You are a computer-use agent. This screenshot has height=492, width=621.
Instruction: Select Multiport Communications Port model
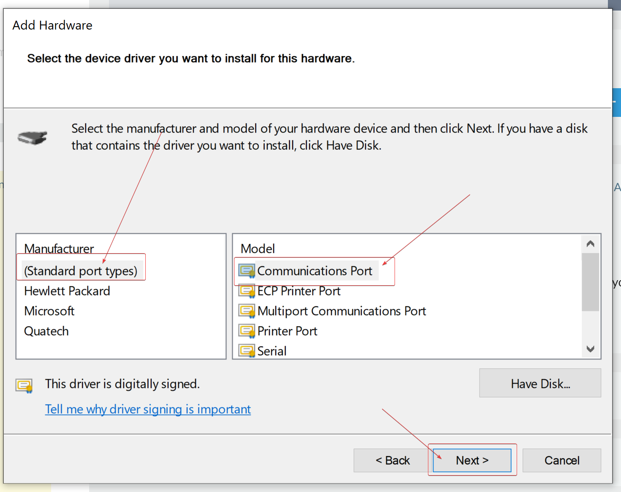pos(341,311)
